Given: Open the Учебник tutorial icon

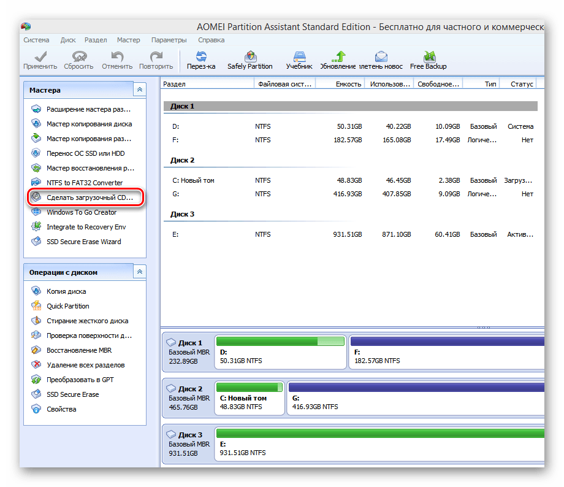Looking at the screenshot, I should pos(299,59).
